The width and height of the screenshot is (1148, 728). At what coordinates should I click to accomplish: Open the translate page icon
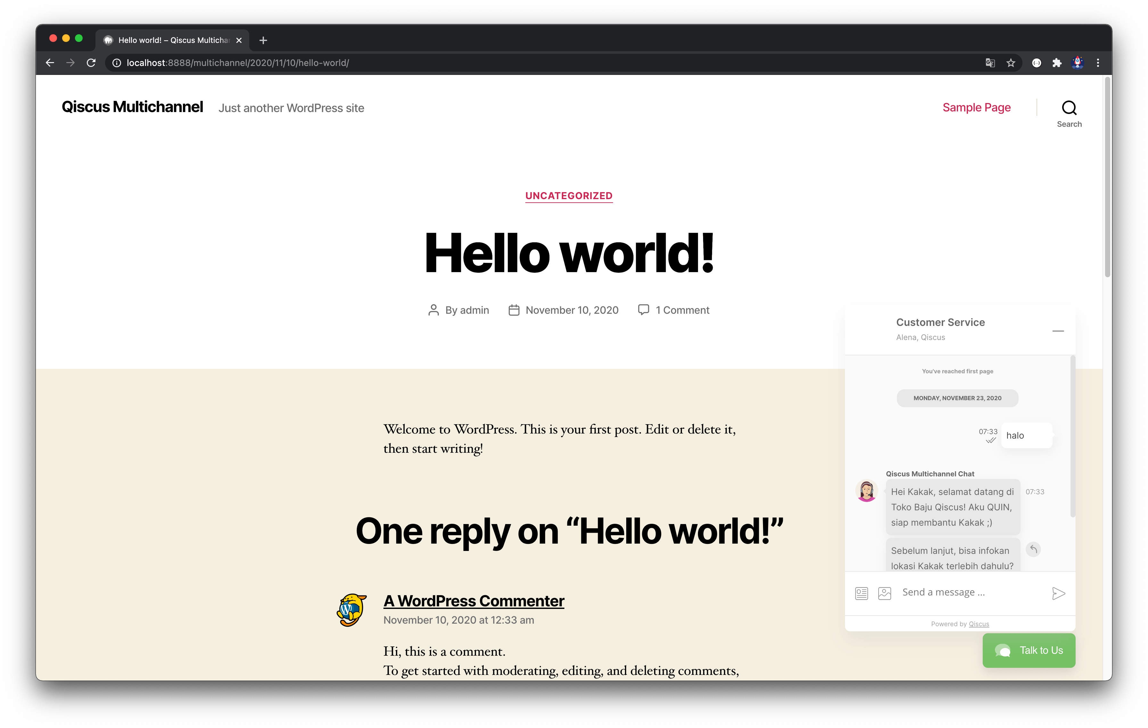[990, 63]
